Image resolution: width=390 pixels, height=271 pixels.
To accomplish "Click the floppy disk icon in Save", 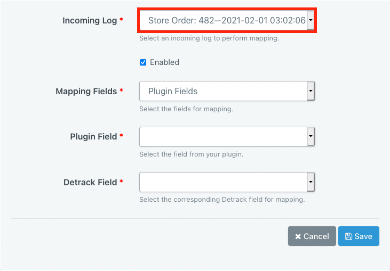I will (348, 236).
